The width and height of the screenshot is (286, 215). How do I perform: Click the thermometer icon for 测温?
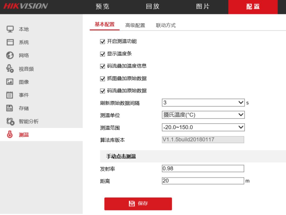click(10, 135)
